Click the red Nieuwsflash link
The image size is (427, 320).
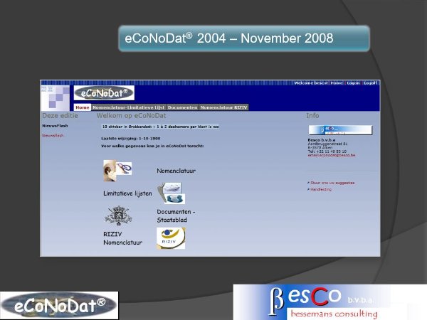tap(53, 136)
